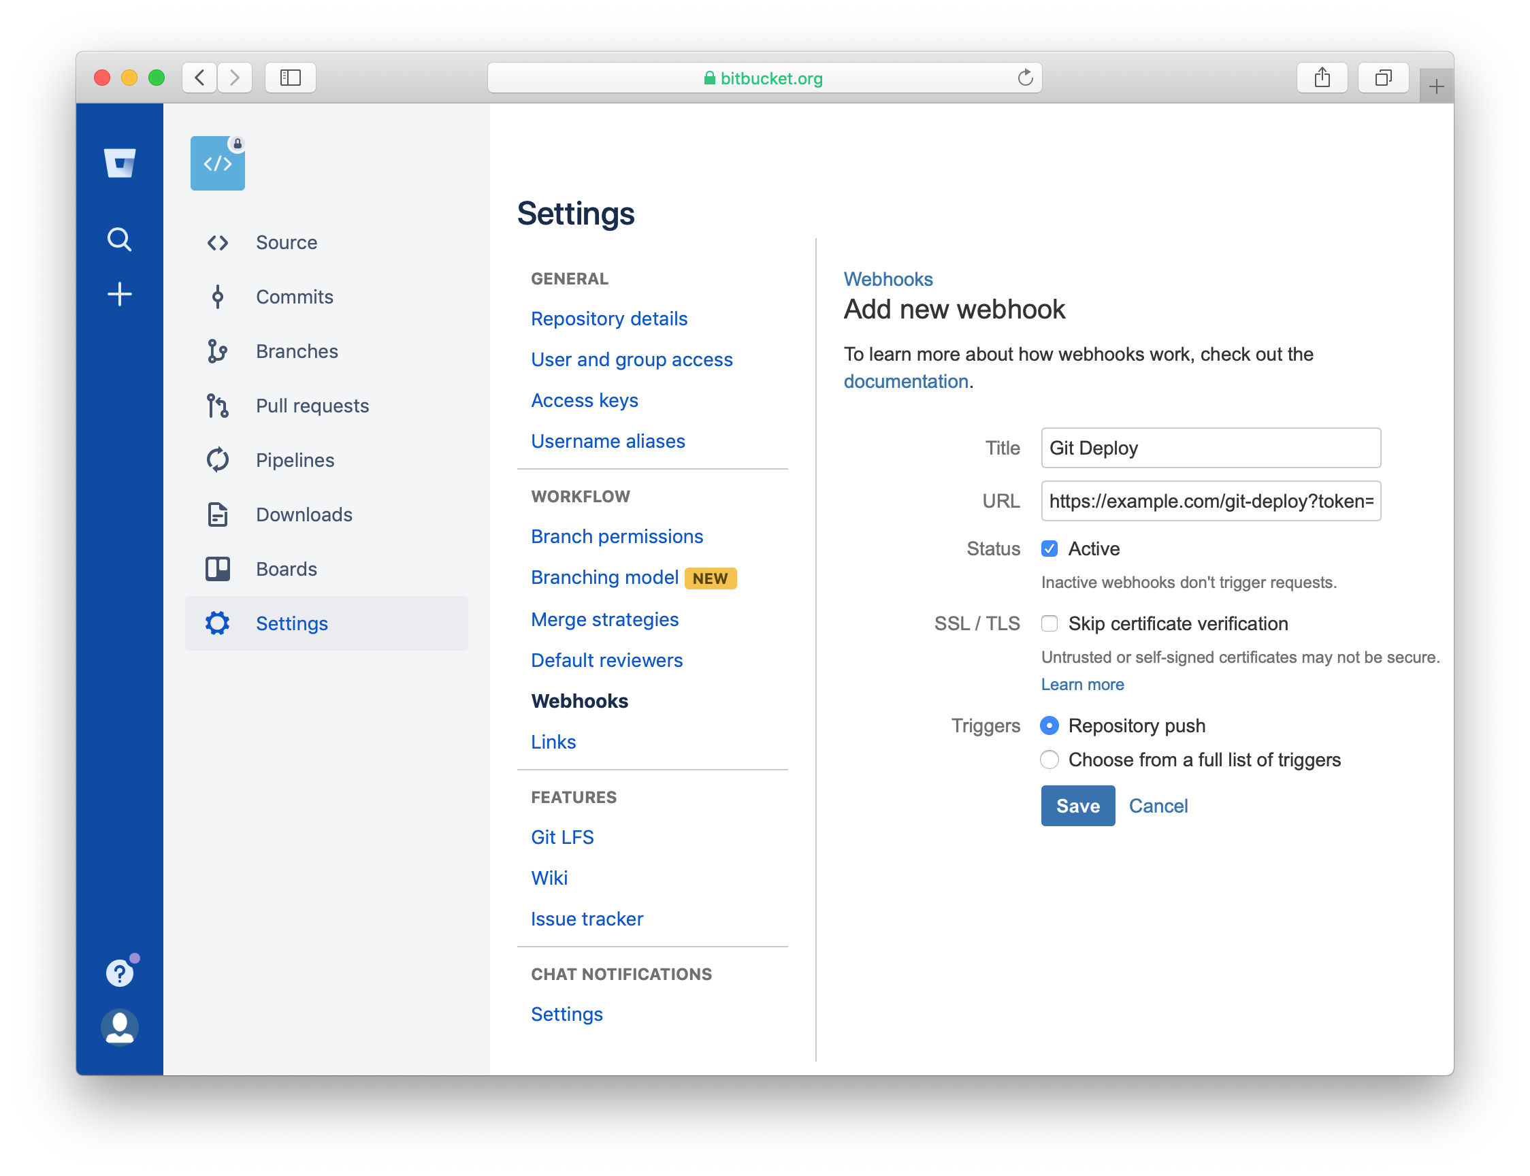The width and height of the screenshot is (1530, 1176).
Task: Enable Skip certificate verification checkbox
Action: [1049, 623]
